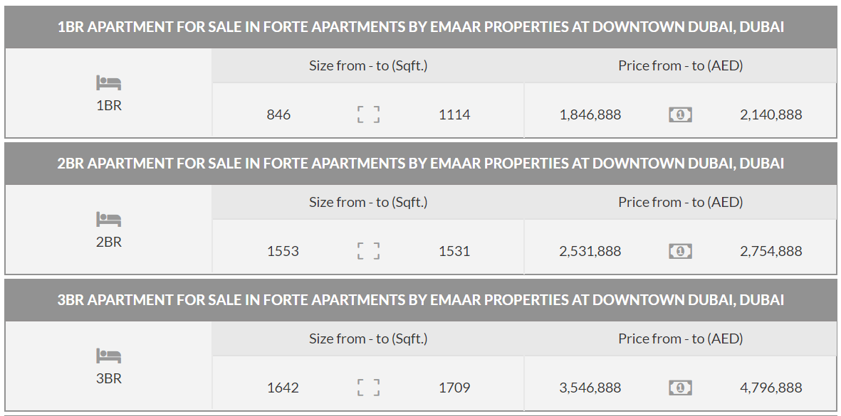The height and width of the screenshot is (416, 841).
Task: Click the bed icon in 3BR row
Action: coord(109,356)
